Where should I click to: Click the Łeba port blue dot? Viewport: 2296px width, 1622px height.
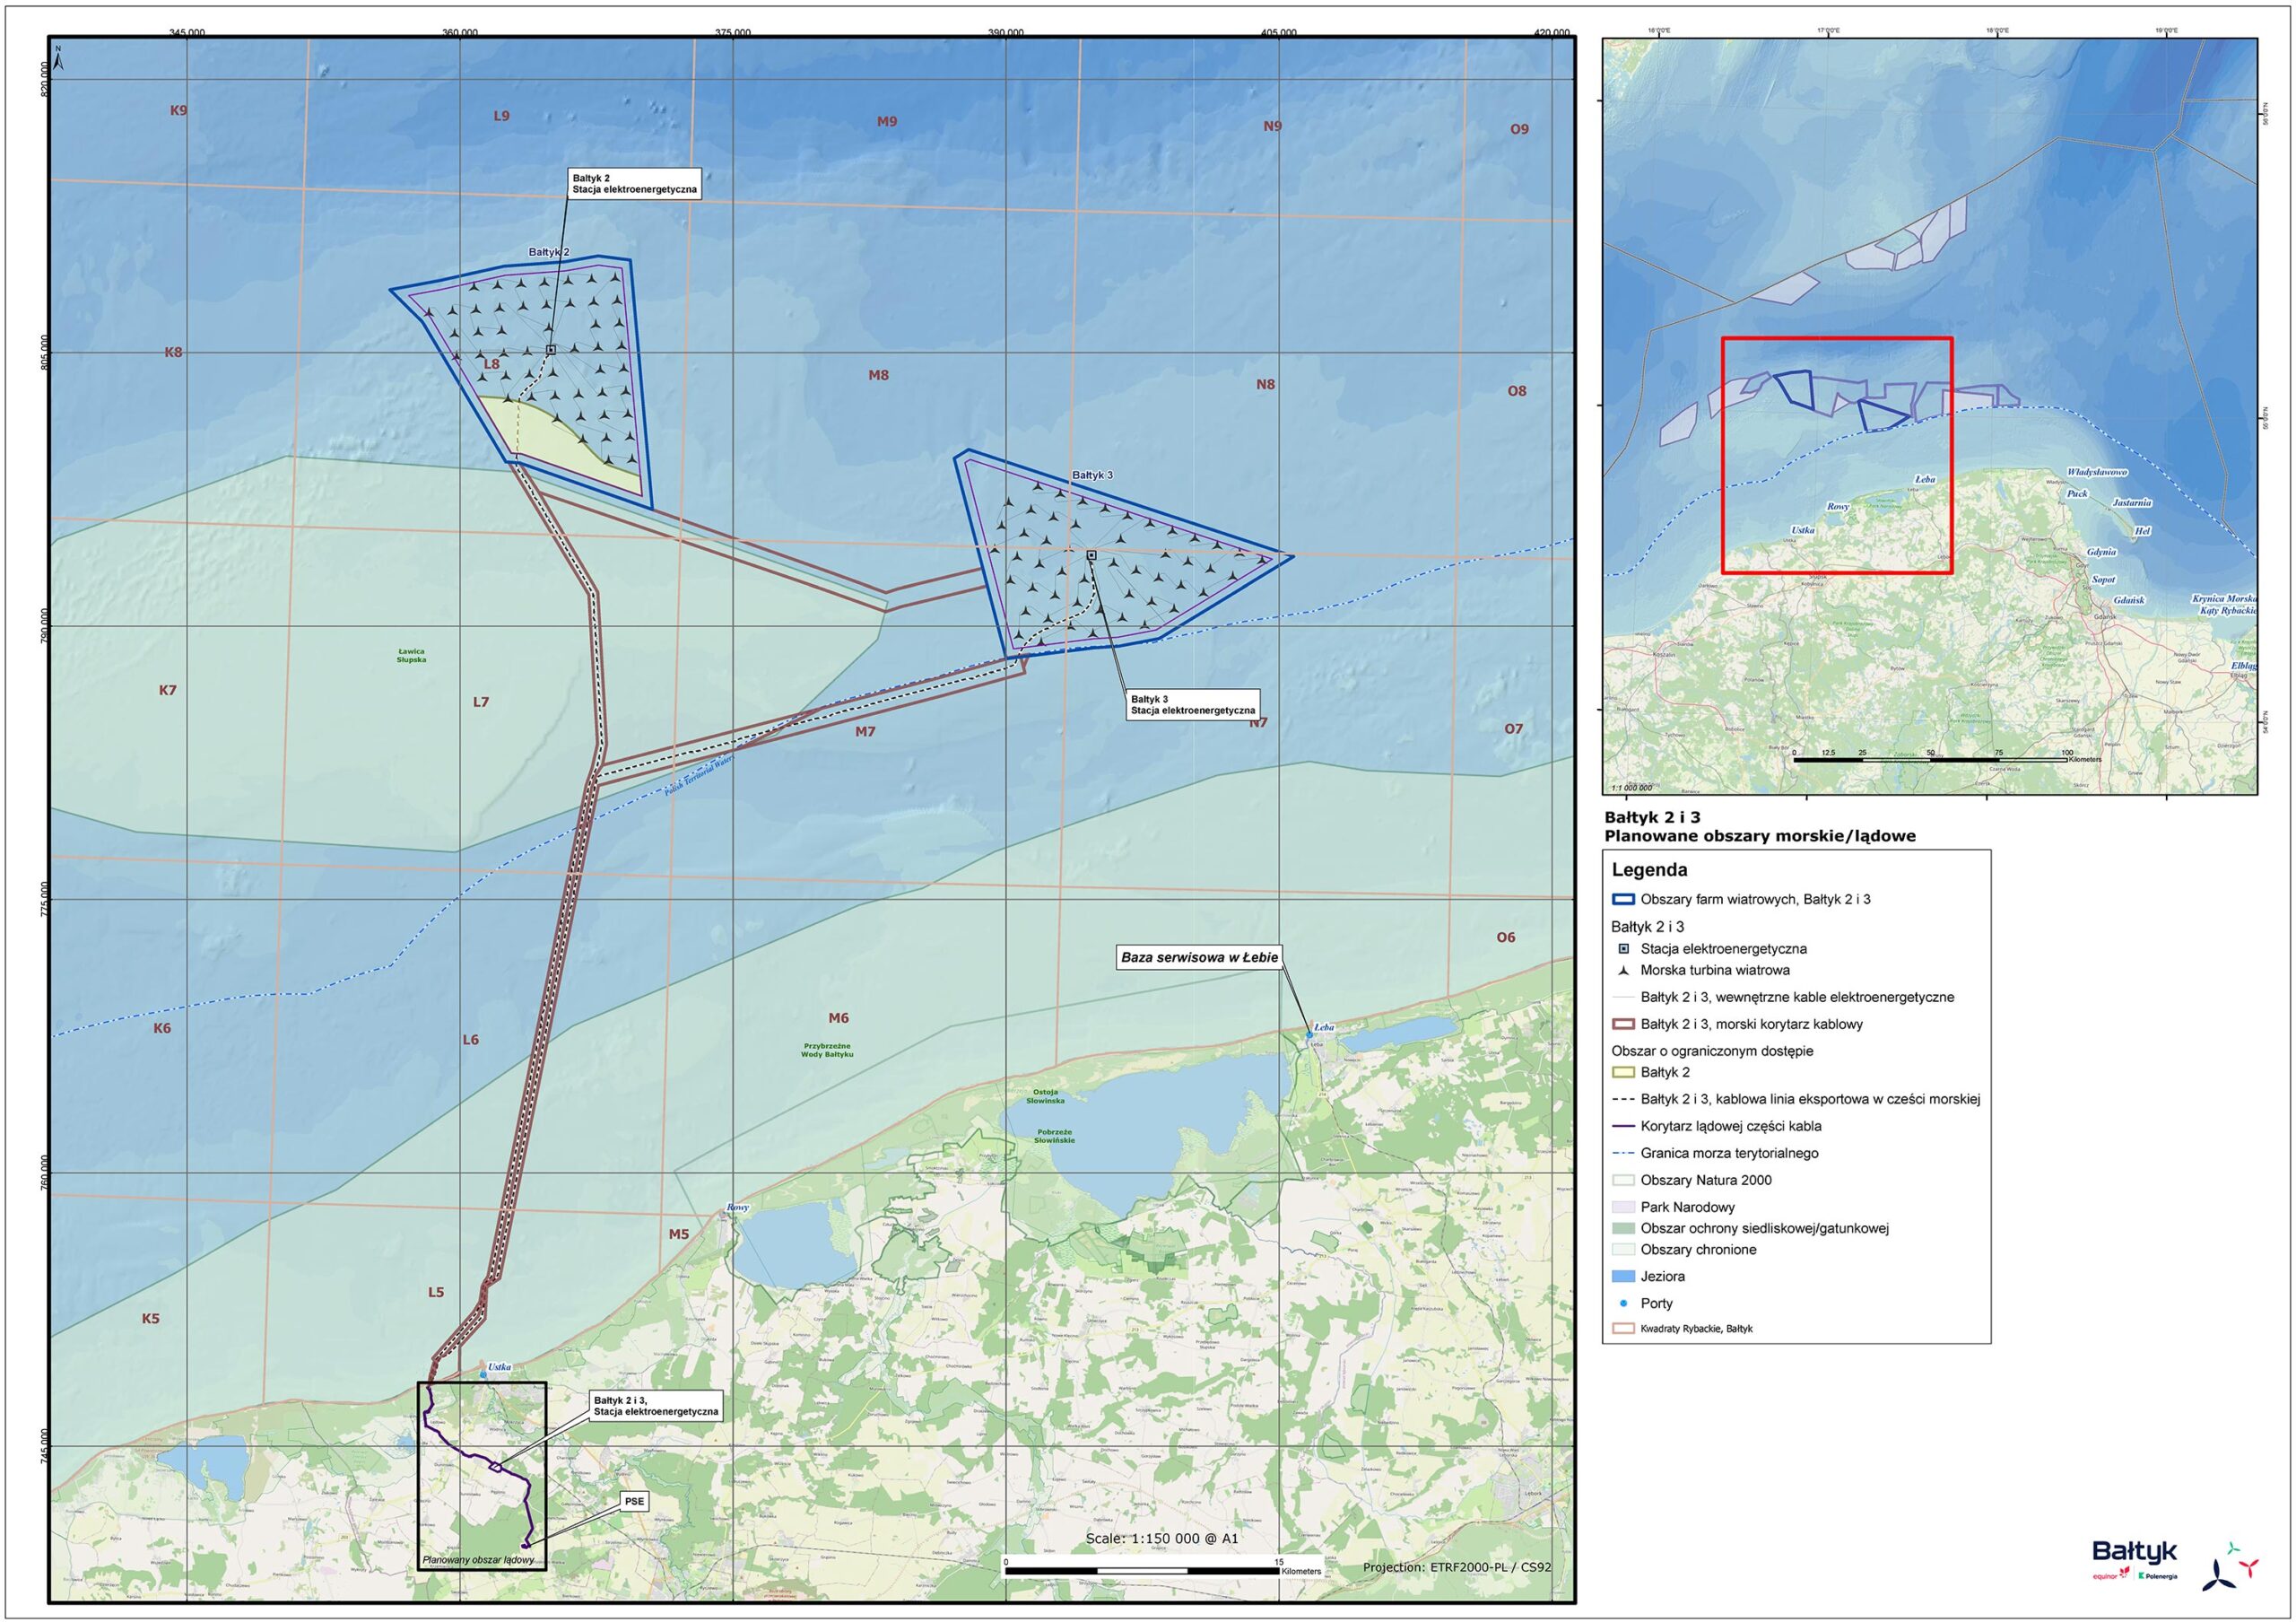tap(1309, 1034)
